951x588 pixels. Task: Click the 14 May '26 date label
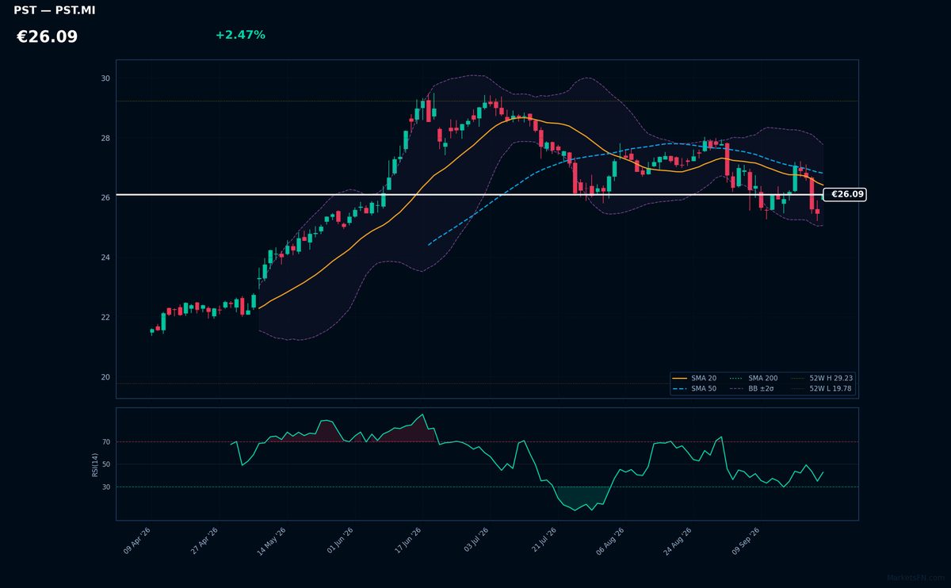[271, 540]
